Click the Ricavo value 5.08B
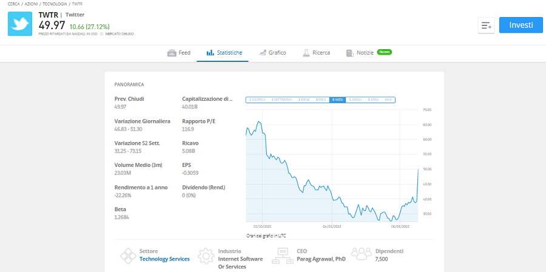The width and height of the screenshot is (546, 272). click(189, 151)
